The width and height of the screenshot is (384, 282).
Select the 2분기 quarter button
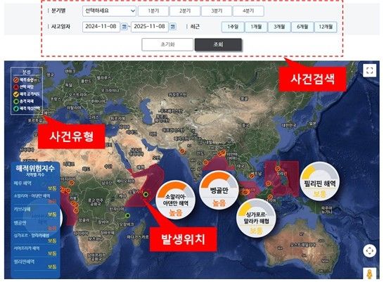(185, 11)
